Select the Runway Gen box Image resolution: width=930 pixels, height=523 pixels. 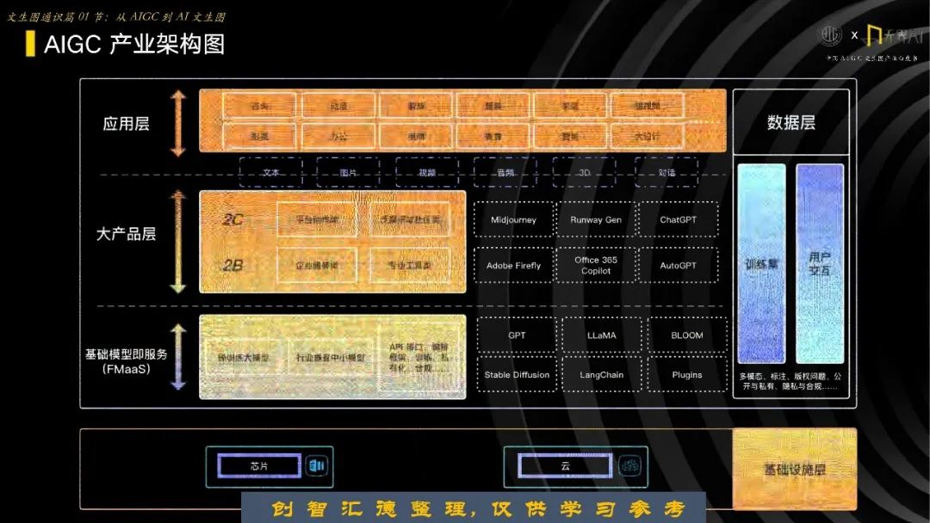pyautogui.click(x=596, y=219)
